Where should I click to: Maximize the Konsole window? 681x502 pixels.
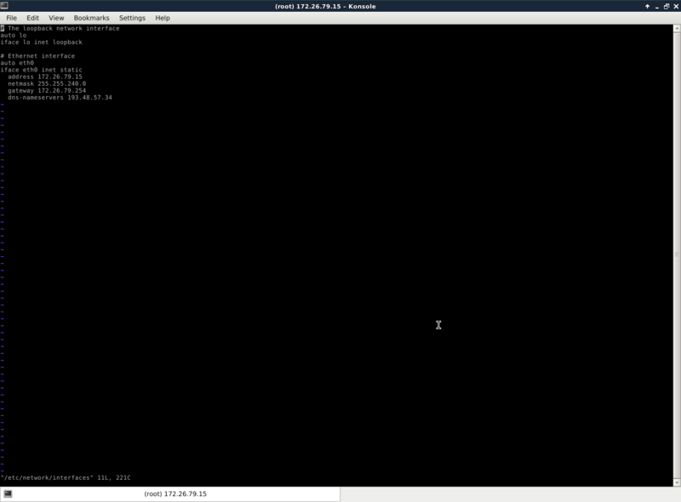pyautogui.click(x=666, y=6)
